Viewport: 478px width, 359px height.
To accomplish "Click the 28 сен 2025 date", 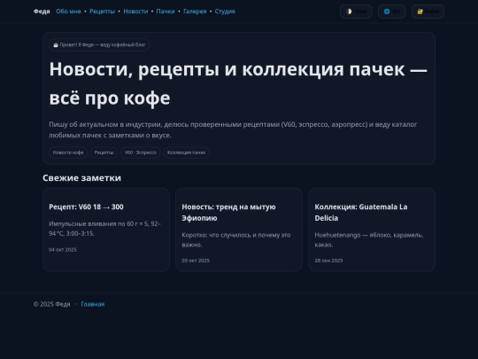I will click(328, 261).
